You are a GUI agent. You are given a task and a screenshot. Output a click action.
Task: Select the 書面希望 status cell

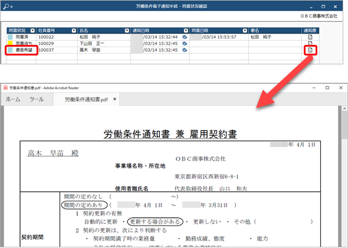coord(21,50)
